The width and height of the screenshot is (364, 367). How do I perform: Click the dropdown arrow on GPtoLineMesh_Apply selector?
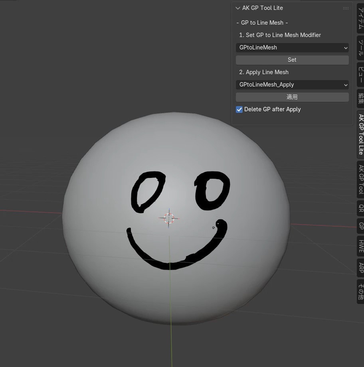coord(345,85)
